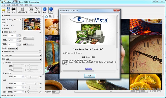Click the 保存 floppy disk icon
Image resolution: width=166 pixels, height=98 pixels.
point(8,9)
